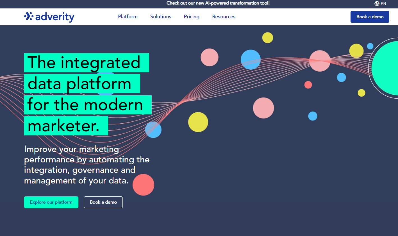Click the adverity wordmark text

click(55, 17)
